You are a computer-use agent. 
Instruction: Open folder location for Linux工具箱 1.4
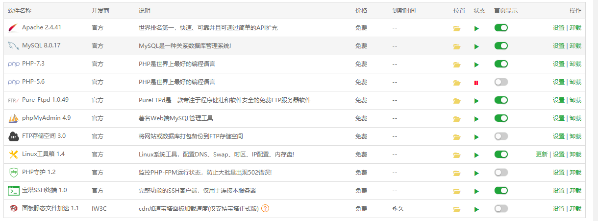[457, 155]
